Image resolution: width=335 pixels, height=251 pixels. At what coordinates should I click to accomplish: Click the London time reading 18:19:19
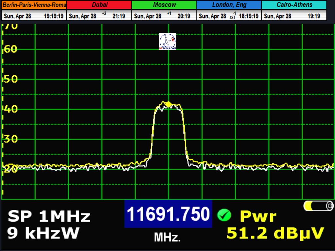248,16
